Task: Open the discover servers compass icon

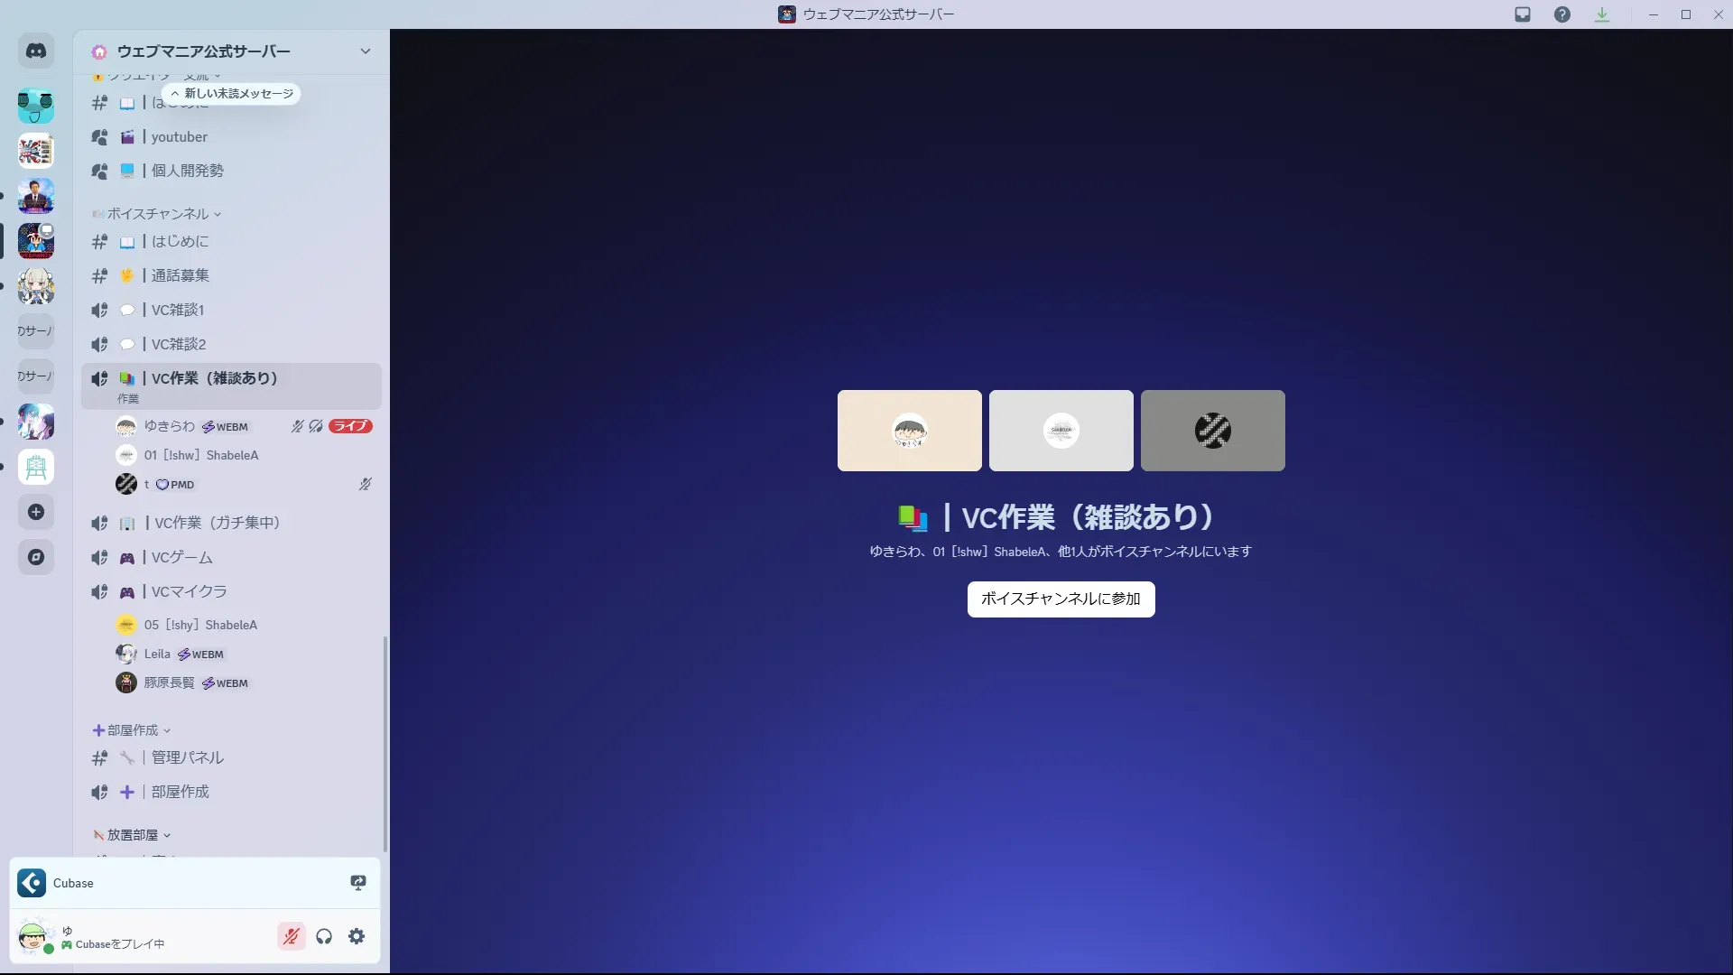Action: click(36, 557)
